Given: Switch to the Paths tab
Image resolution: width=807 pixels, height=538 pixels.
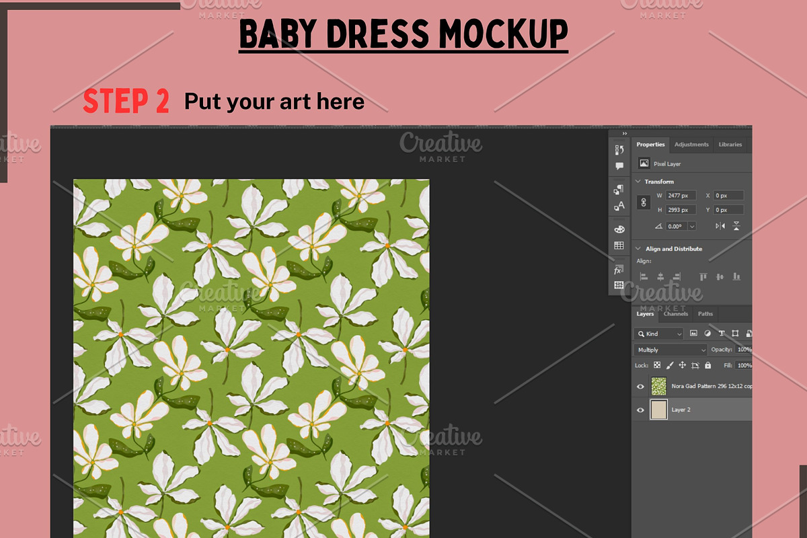Looking at the screenshot, I should tap(705, 314).
